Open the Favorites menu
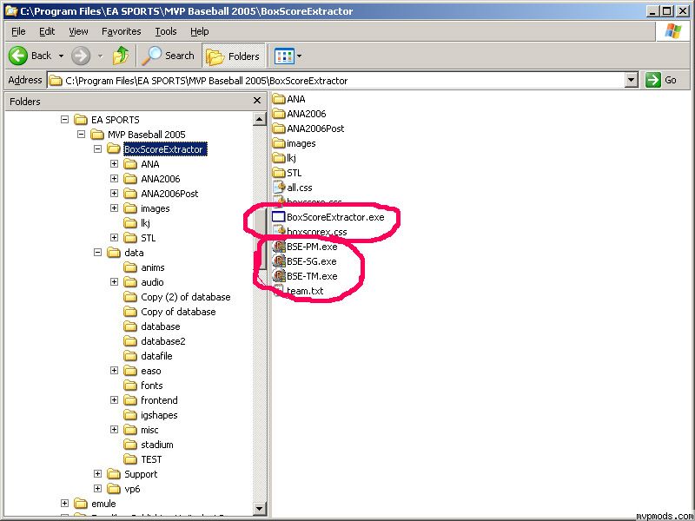Image resolution: width=695 pixels, height=521 pixels. [121, 31]
